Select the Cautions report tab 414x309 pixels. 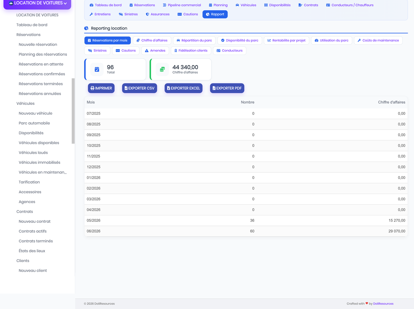[126, 51]
